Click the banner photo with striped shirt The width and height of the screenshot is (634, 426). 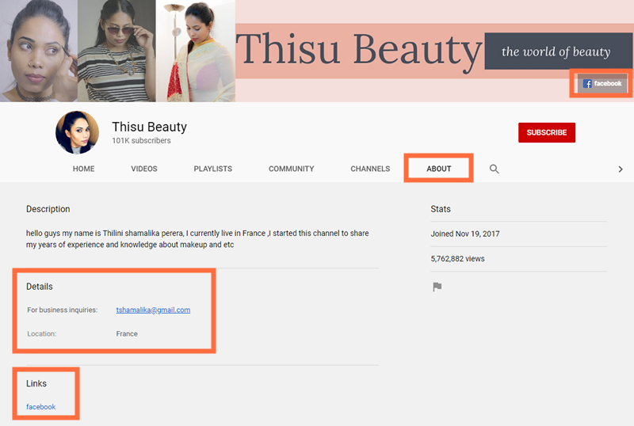pos(116,51)
